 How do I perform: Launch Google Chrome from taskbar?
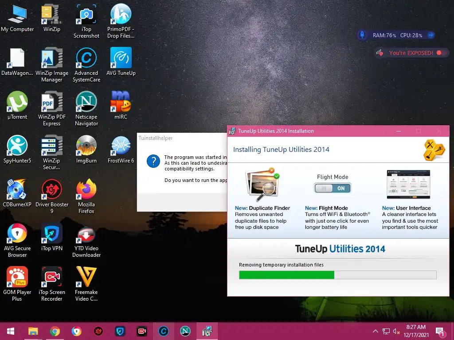(x=55, y=331)
